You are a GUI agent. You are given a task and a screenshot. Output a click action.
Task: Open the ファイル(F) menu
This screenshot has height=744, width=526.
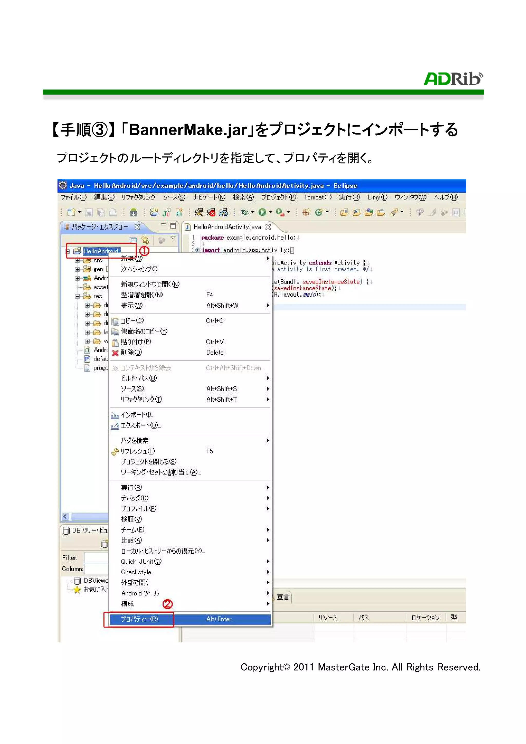(73, 197)
